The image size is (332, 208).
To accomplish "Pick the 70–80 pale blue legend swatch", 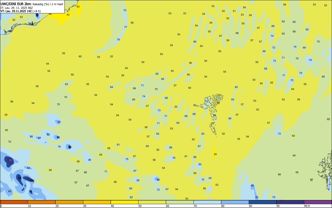I will click(x=207, y=202).
